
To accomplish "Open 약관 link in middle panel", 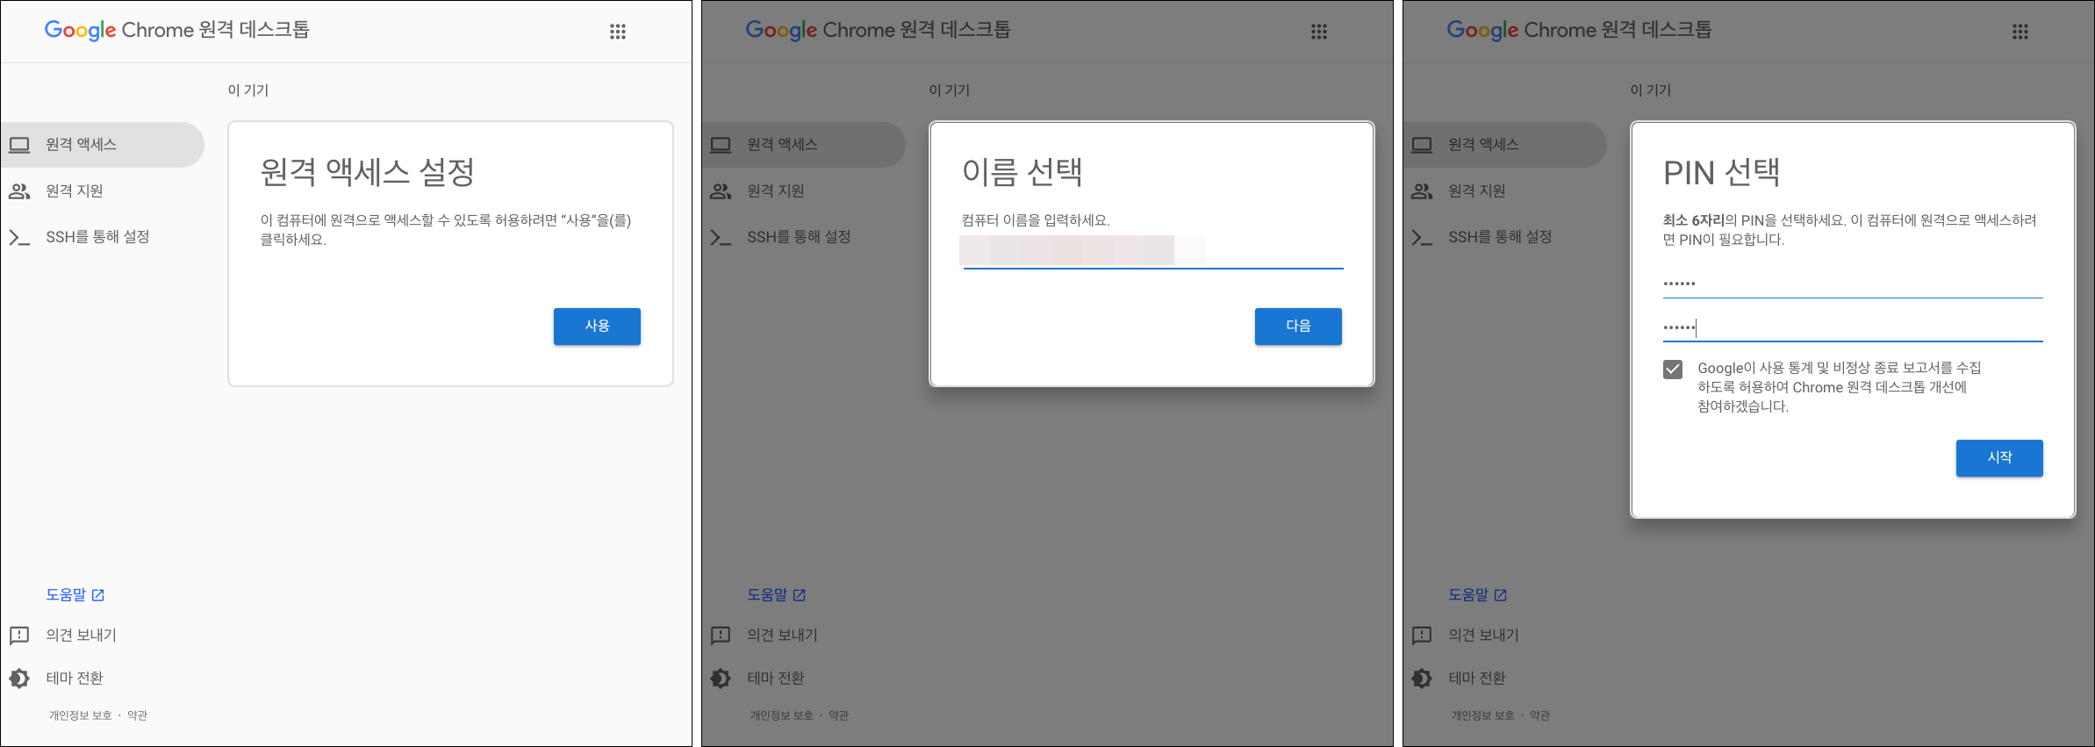I will click(x=839, y=715).
